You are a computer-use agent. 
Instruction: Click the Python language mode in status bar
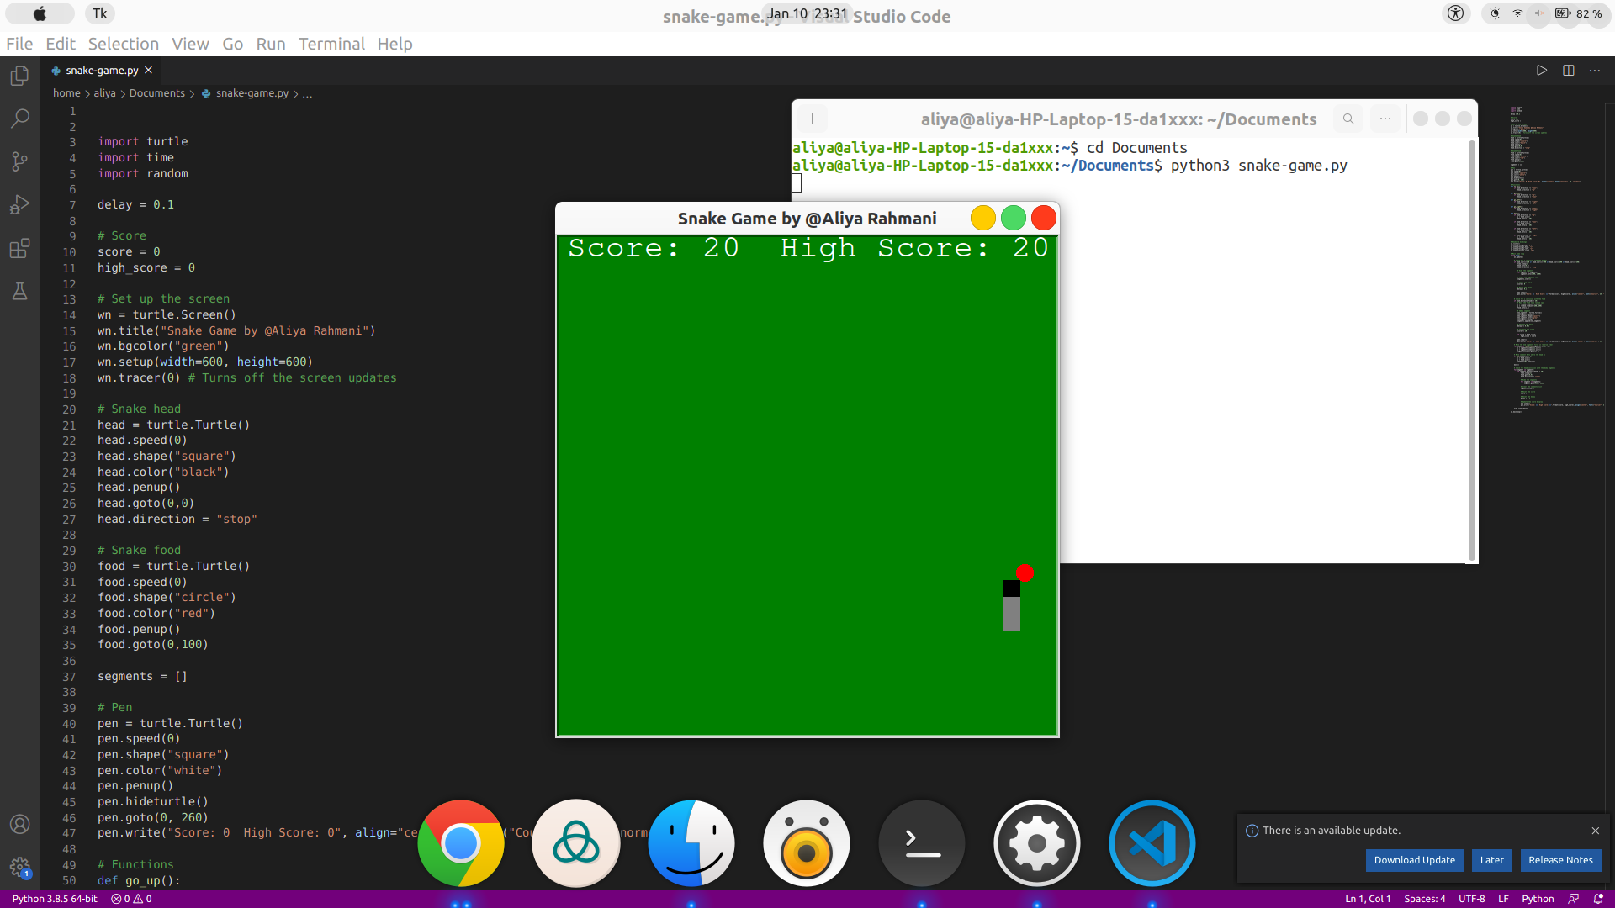(1537, 899)
